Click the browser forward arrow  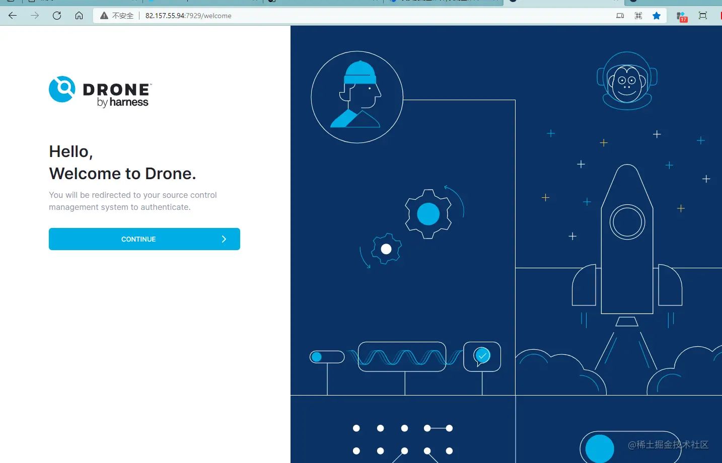[x=35, y=16]
